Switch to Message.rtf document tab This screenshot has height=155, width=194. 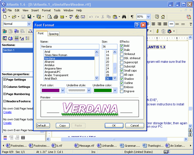[84, 146]
